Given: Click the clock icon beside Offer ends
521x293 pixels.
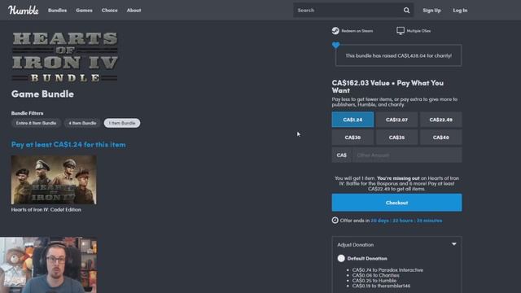Looking at the screenshot, I should 335,221.
